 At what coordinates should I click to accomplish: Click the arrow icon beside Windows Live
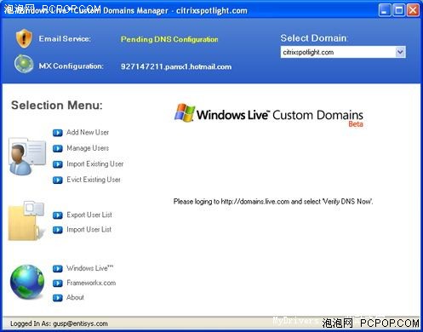point(58,268)
